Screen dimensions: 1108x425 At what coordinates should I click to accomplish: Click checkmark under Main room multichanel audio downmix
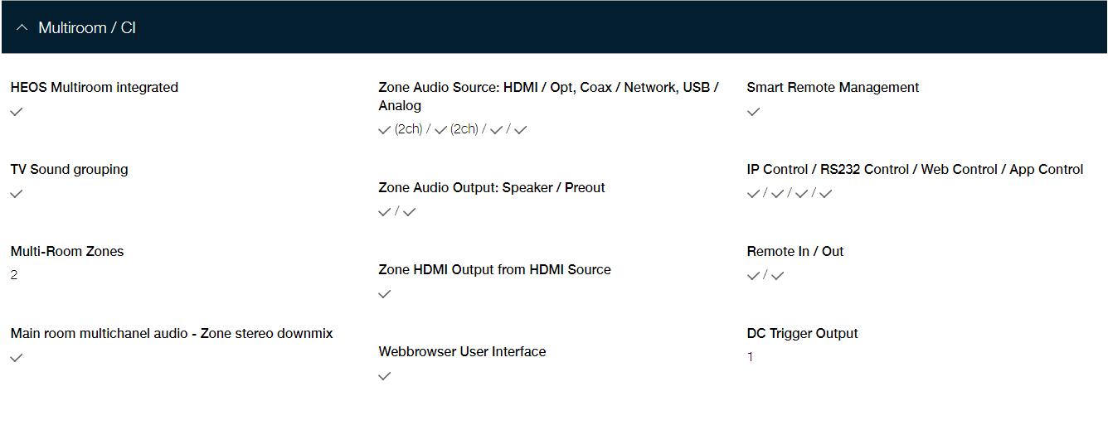17,358
